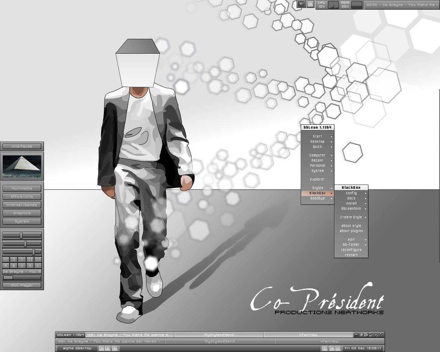
Task: Expand the Styles submenu
Action: 317,188
